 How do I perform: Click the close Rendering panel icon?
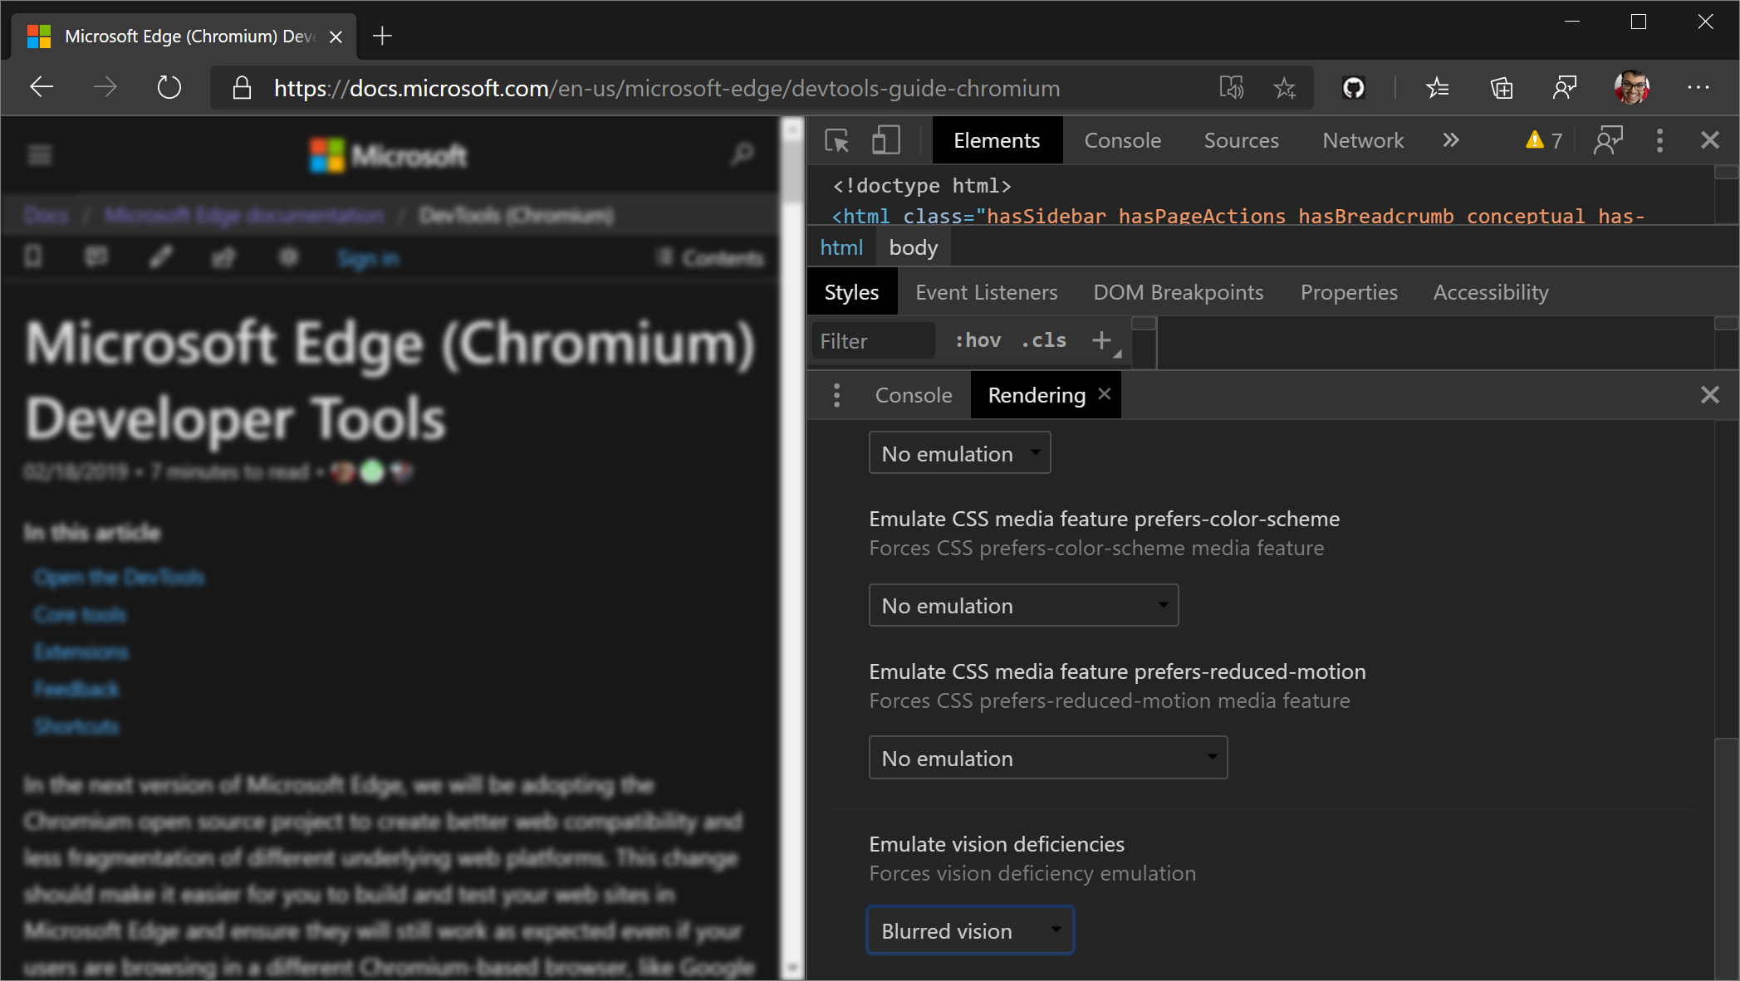1105,394
